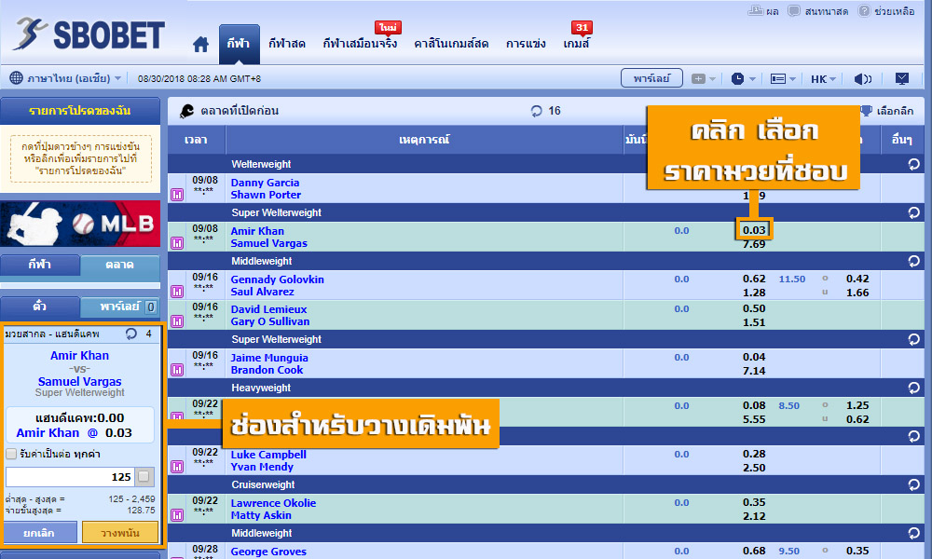This screenshot has width=932, height=559.
Task: Select the กีฬา main tab
Action: 239,44
